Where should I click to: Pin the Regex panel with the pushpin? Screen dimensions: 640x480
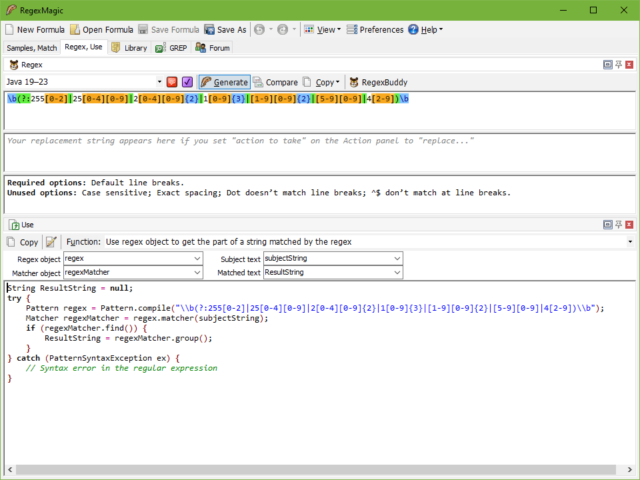pos(618,65)
